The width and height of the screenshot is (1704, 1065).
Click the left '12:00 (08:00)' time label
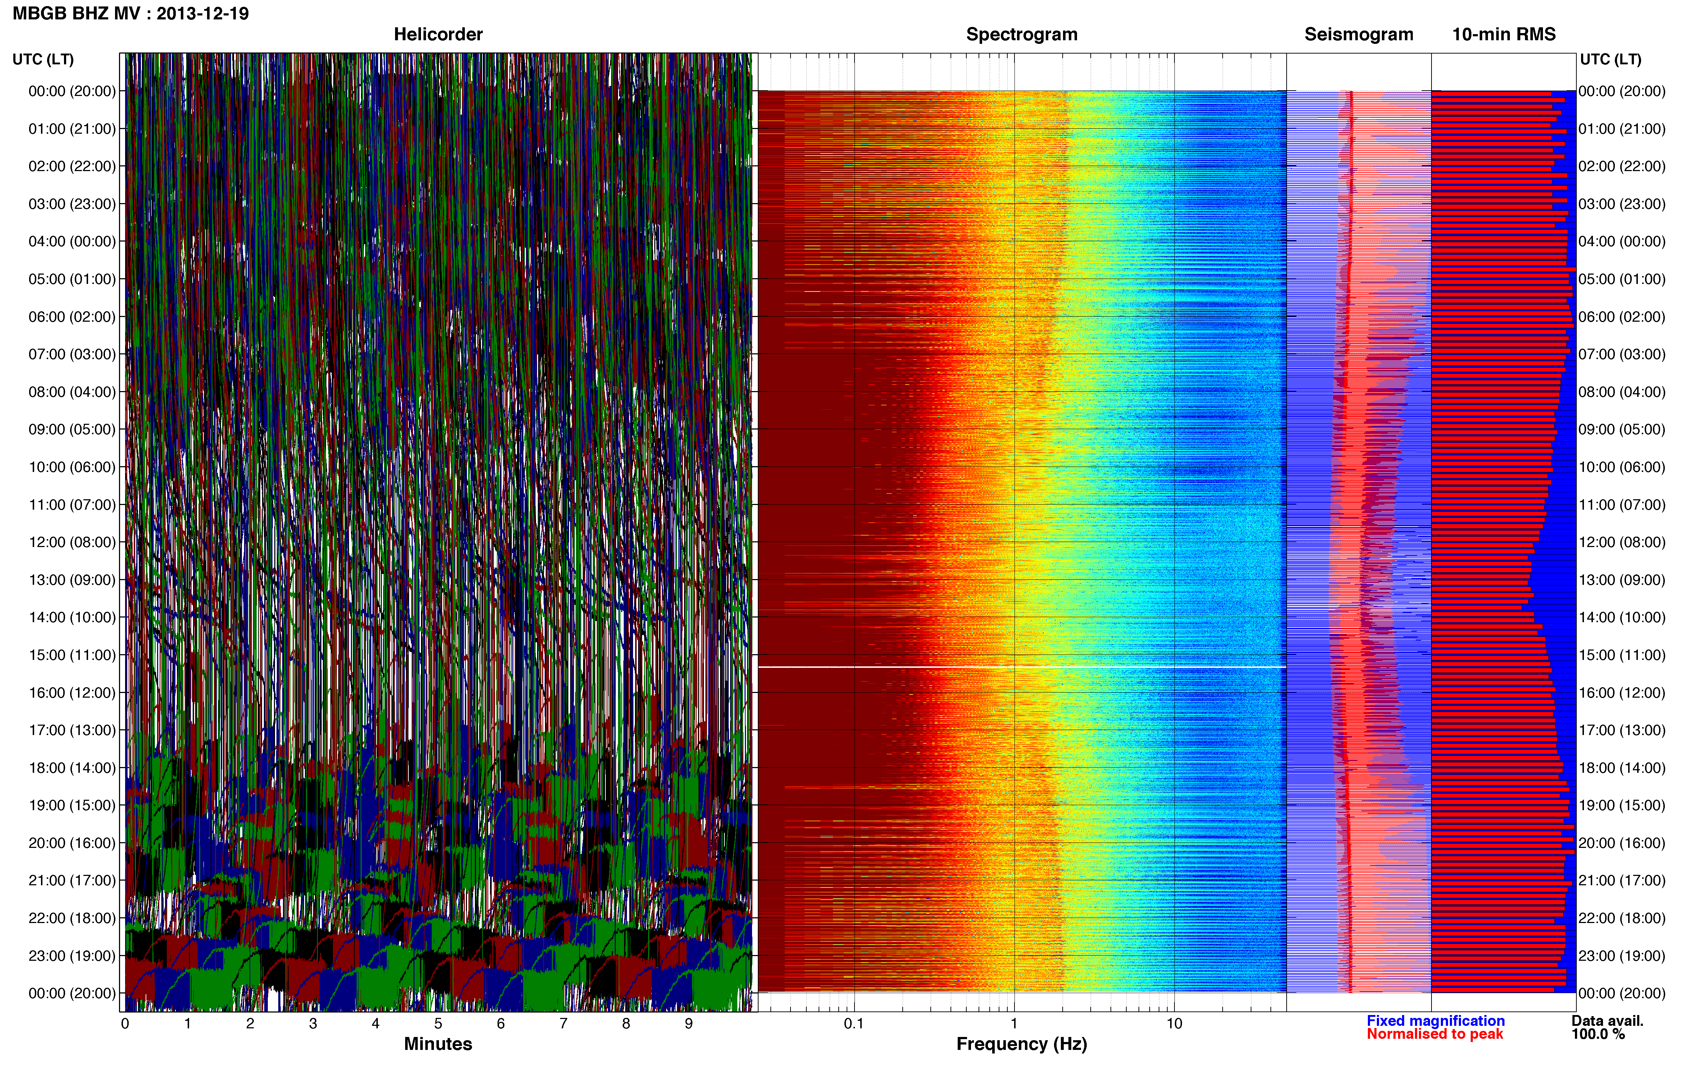pos(72,542)
